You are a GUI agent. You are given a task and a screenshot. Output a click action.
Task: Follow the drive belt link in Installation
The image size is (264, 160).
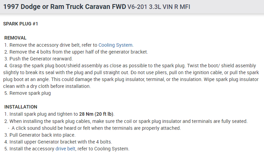(66, 149)
